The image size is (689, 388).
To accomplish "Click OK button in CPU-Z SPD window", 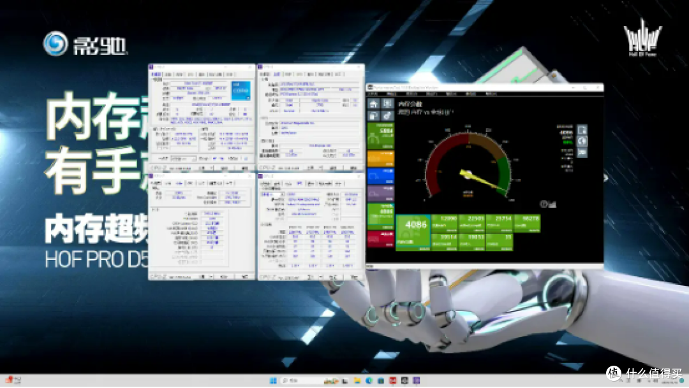I will coord(354,277).
